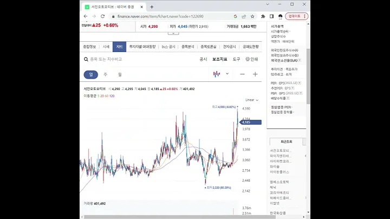This screenshot has width=390, height=219.
Task: Open the Linear scale dropdown
Action: [x=252, y=100]
